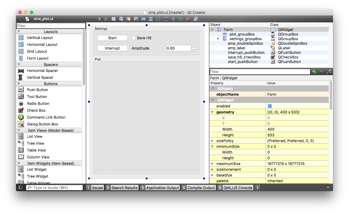Image resolution: width=349 pixels, height=214 pixels.
Task: Collapse the Form node in object tree
Action: pos(212,30)
